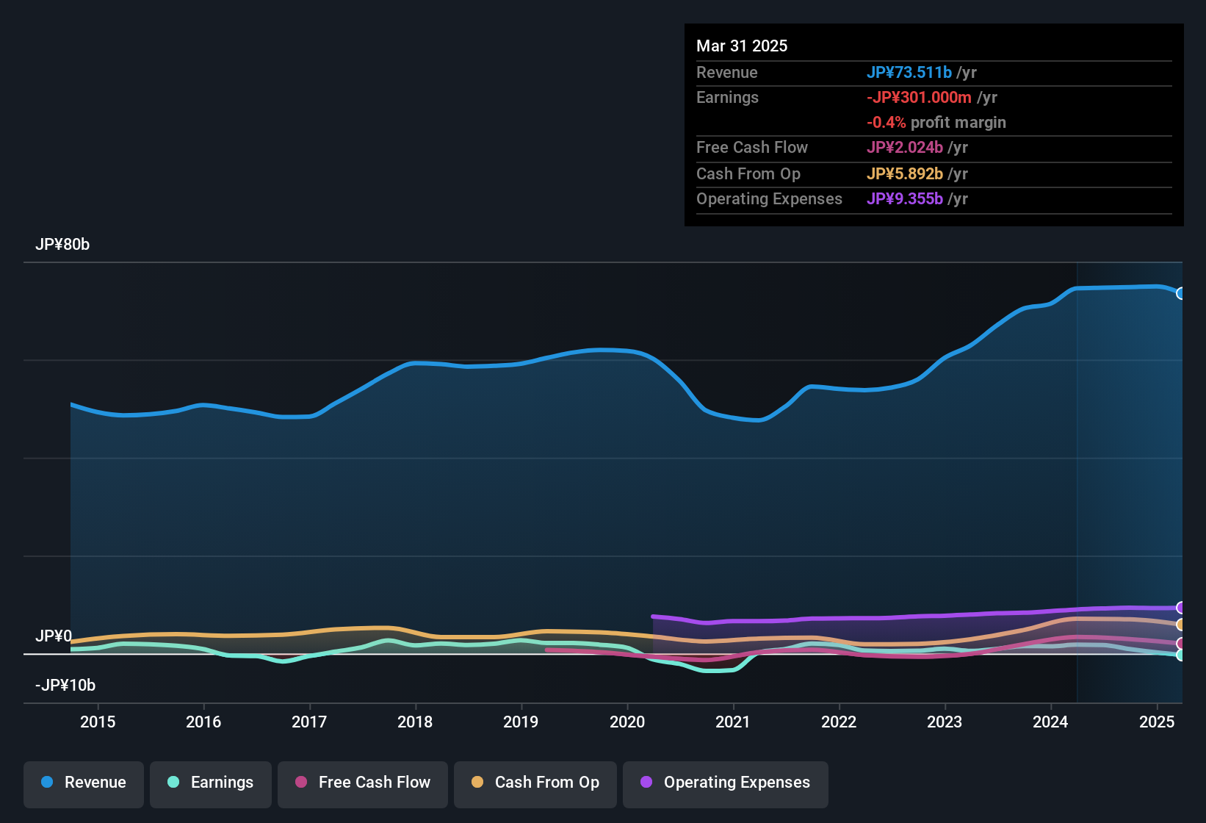Click the Revenue row label in tooltip

[x=727, y=72]
